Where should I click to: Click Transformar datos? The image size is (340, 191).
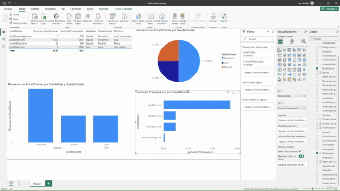tap(113, 19)
